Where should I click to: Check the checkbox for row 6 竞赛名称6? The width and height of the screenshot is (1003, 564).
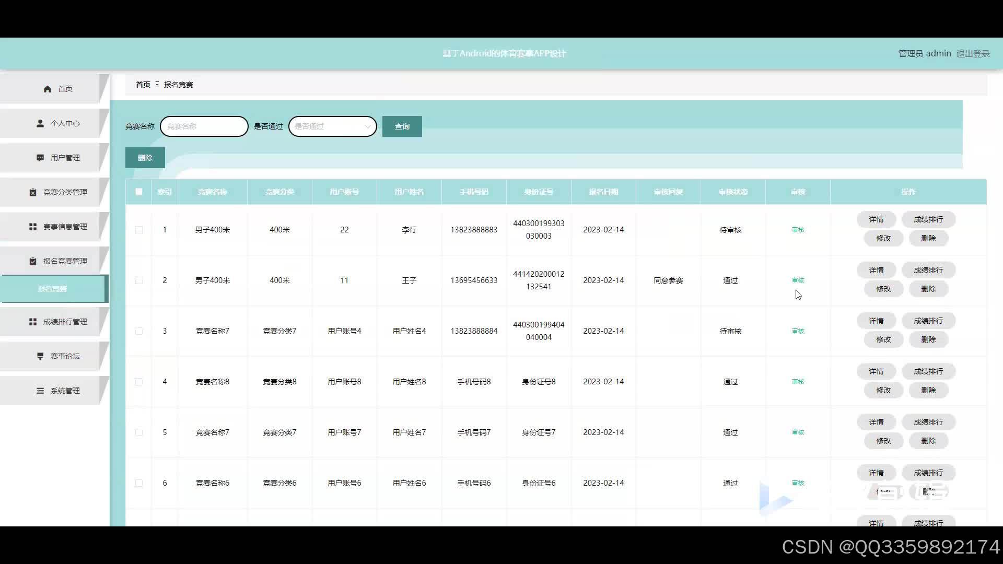pos(139,483)
